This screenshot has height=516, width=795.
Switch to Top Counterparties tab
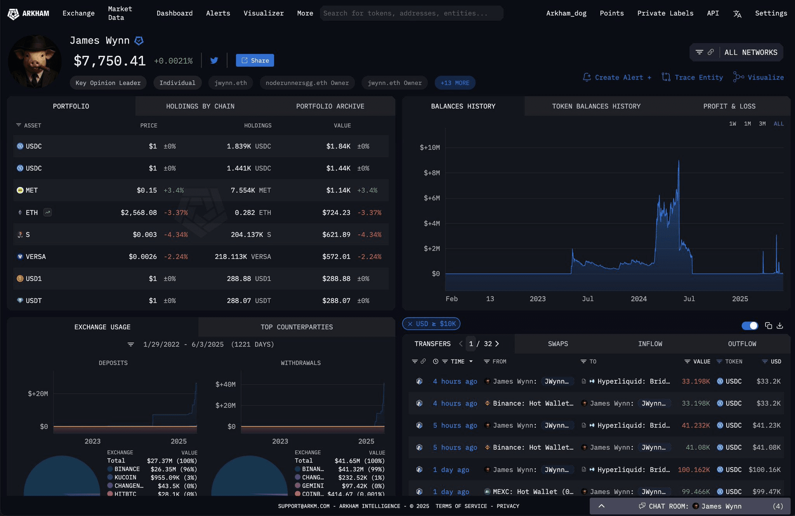297,327
